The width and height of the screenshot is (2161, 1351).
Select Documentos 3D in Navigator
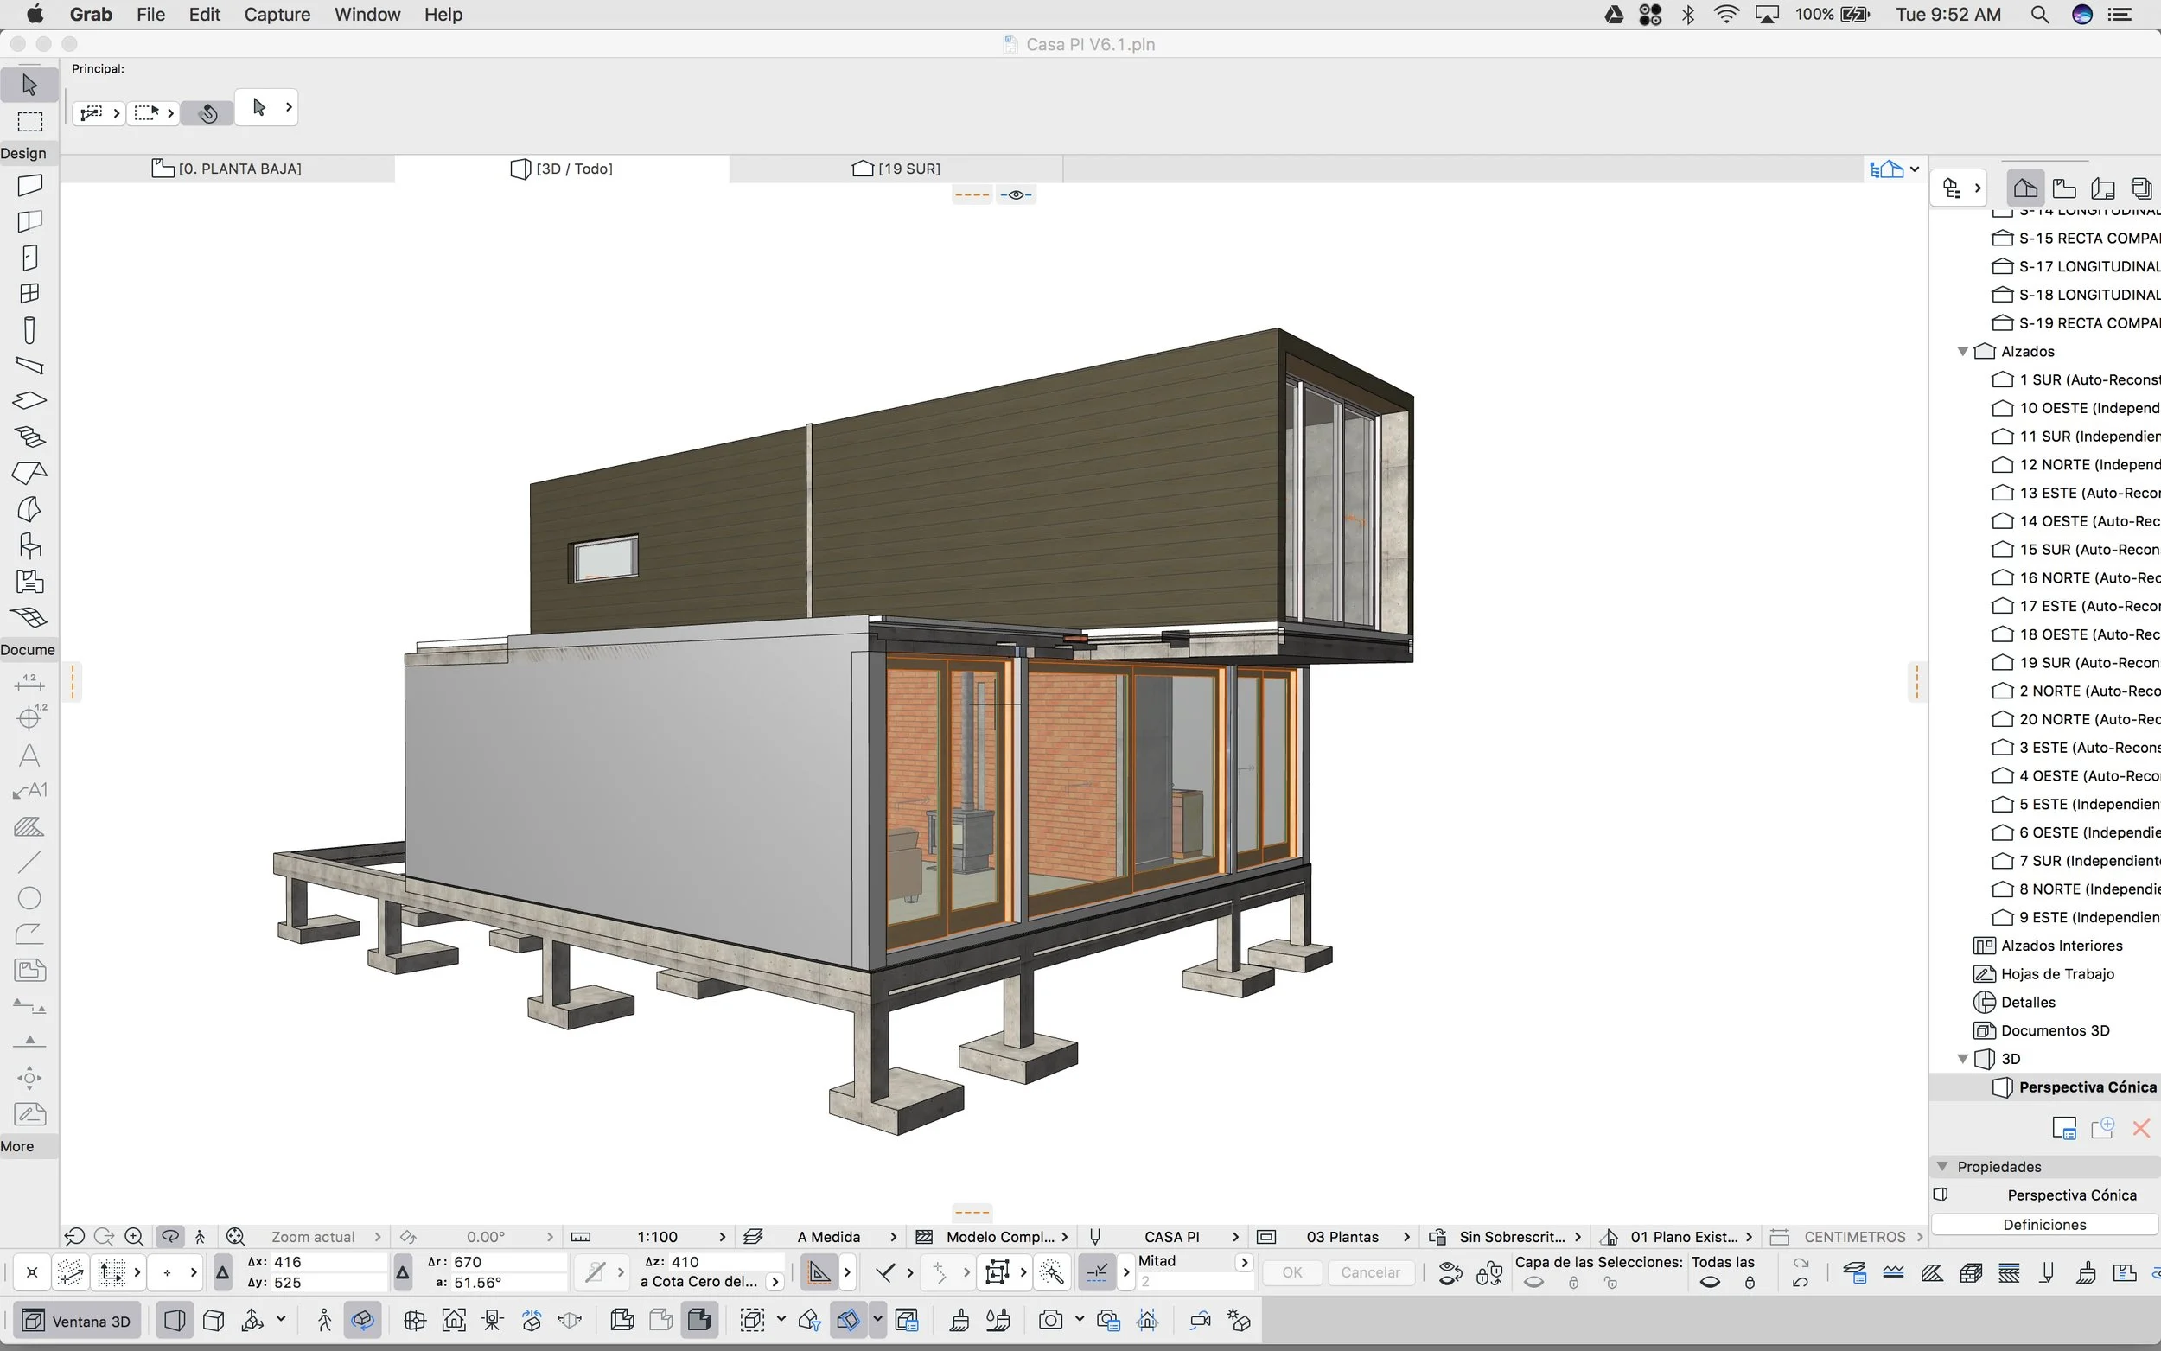(x=2043, y=1030)
